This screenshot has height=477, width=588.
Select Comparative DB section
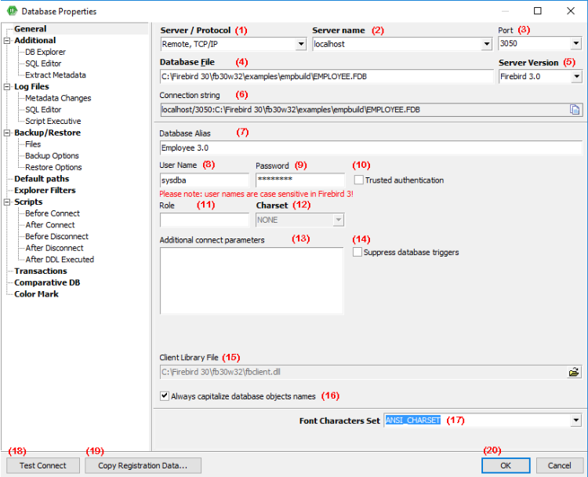click(x=47, y=282)
